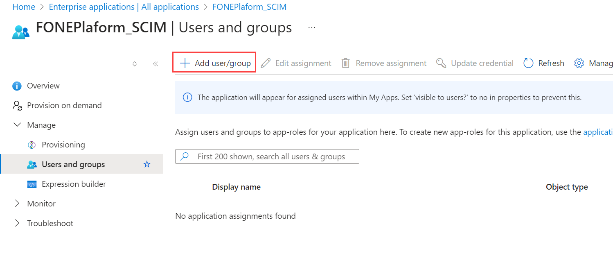This screenshot has height=265, width=613.
Task: Click 'No application assignments found' text
Action: 235,216
